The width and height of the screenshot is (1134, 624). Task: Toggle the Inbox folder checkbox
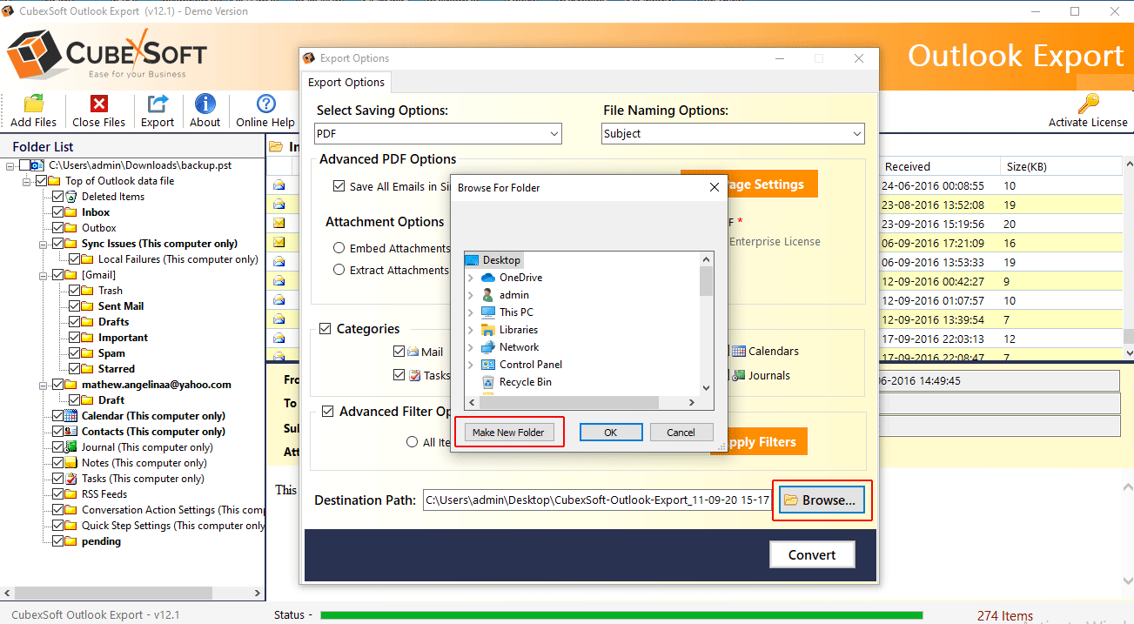(x=57, y=212)
